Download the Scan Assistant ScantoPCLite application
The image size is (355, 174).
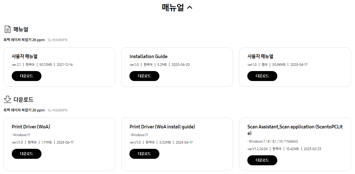[262, 160]
